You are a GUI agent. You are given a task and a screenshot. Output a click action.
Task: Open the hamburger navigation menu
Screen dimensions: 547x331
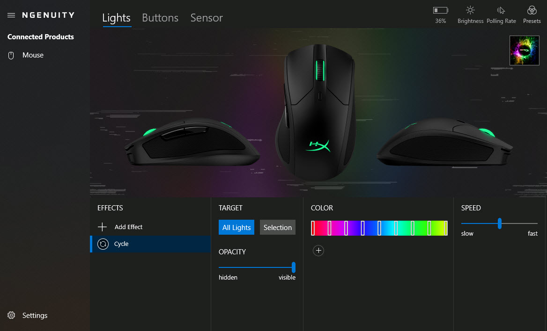pos(11,15)
